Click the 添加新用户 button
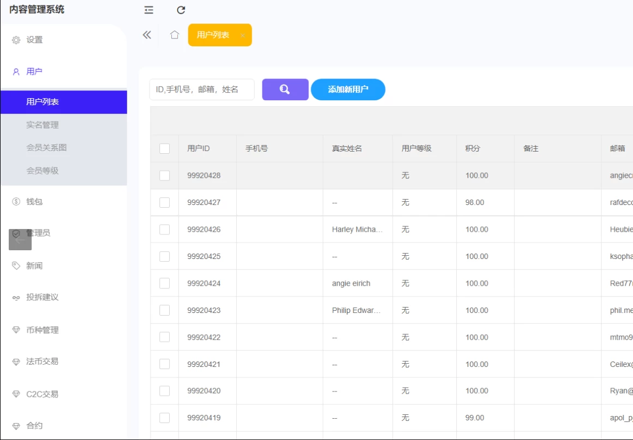 click(x=348, y=89)
